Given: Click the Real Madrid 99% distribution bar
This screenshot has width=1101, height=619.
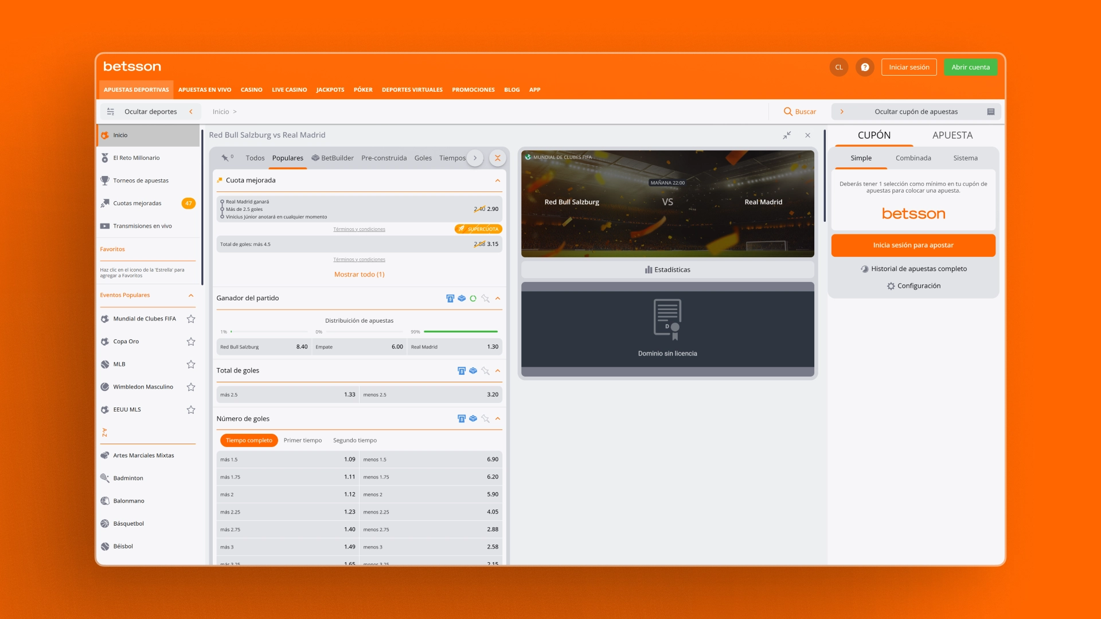Looking at the screenshot, I should point(460,332).
